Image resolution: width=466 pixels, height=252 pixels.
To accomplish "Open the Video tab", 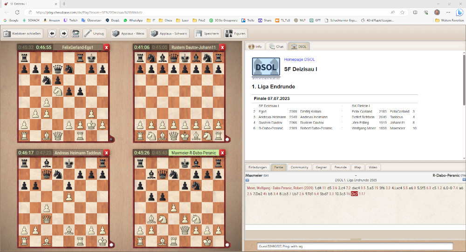I will [x=373, y=167].
